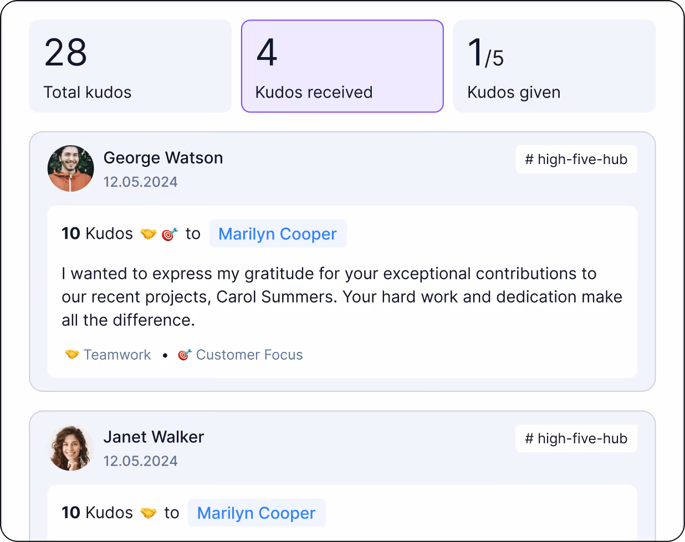Select the Kudos received card
685x542 pixels.
point(343,66)
